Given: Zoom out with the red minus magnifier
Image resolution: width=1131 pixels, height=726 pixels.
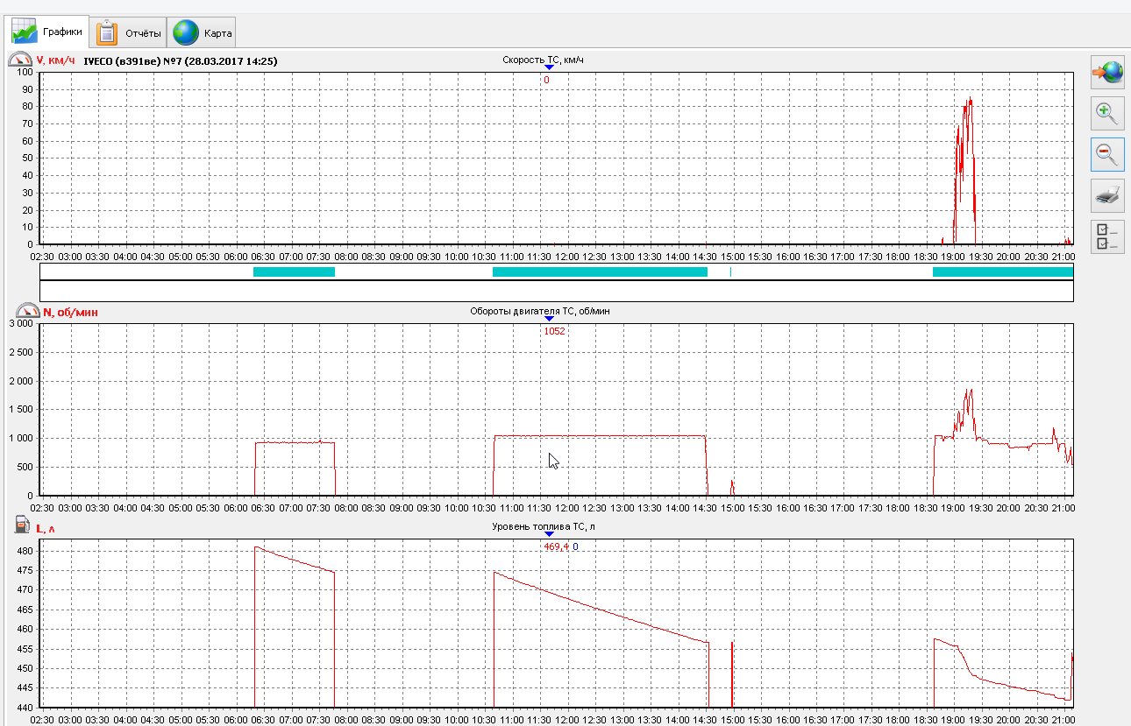Looking at the screenshot, I should (1107, 155).
